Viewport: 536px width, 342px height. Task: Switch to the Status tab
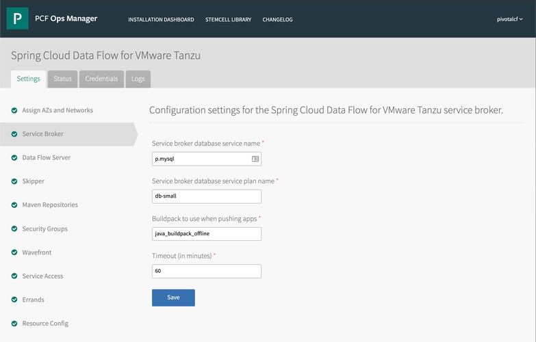click(x=62, y=79)
